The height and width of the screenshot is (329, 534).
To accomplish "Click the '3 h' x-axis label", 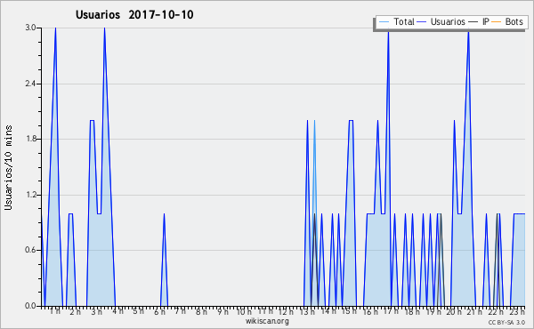I will 97,311.
